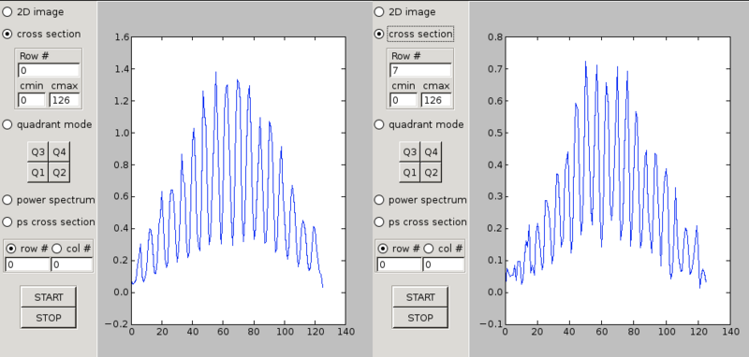Click the 0.8 y-axis label on right plot

pyautogui.click(x=494, y=37)
